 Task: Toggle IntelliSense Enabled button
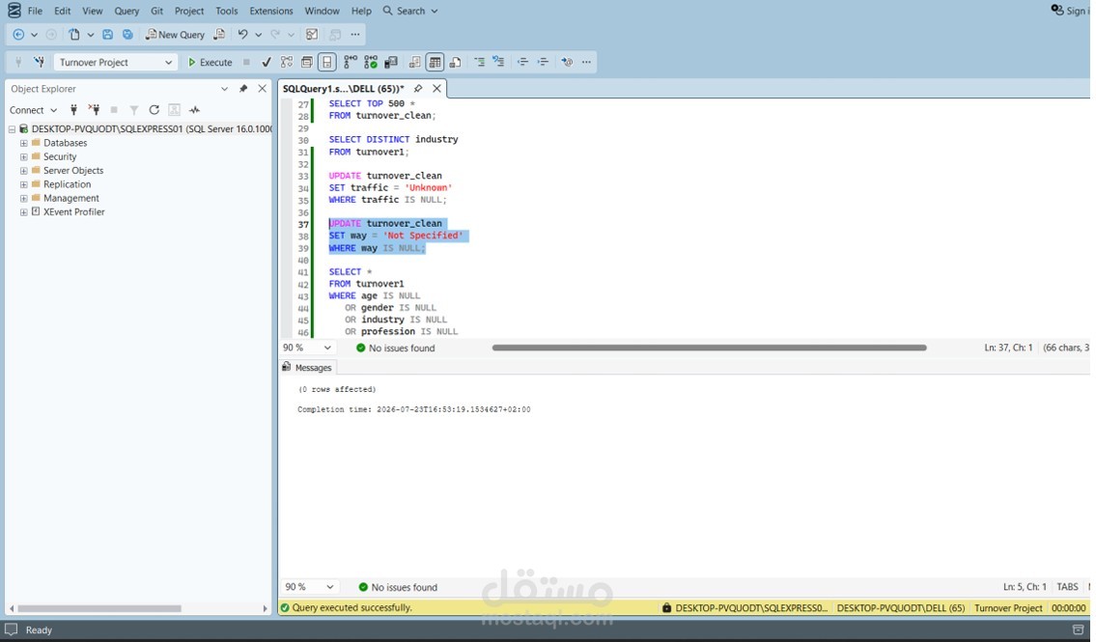point(327,62)
